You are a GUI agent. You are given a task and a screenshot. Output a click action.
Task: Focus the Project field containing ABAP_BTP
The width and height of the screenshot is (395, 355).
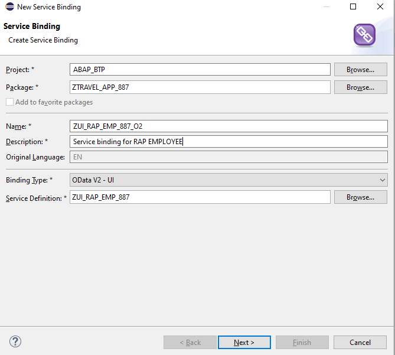point(200,70)
